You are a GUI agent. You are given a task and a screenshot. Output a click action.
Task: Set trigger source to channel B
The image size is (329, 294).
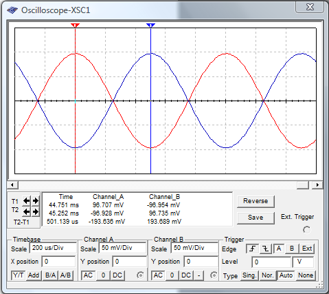click(x=292, y=249)
